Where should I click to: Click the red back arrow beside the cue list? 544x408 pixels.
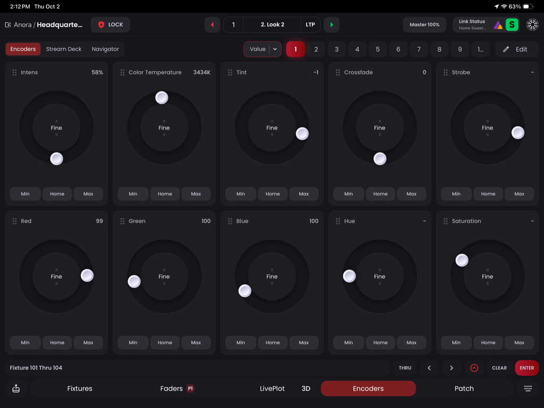click(212, 24)
